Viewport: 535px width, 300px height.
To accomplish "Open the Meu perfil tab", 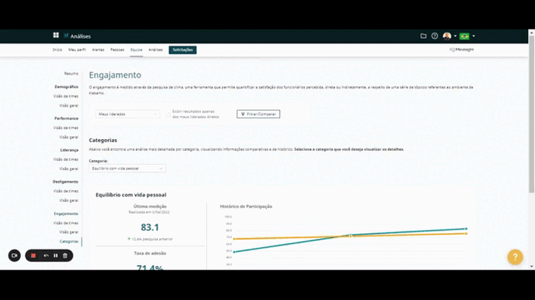I will pyautogui.click(x=77, y=50).
